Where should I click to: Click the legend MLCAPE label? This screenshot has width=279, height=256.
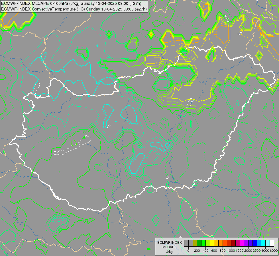(x=170, y=247)
